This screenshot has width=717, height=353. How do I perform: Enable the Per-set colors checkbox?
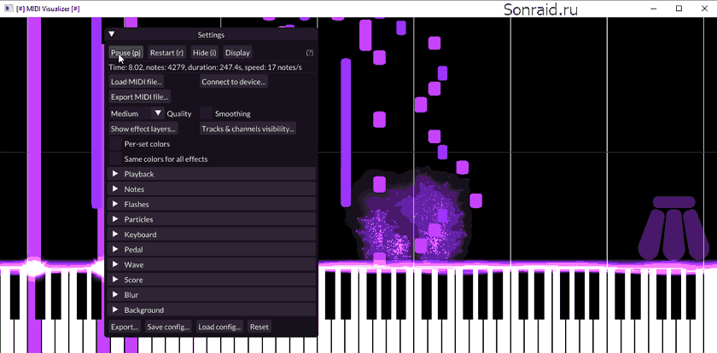115,144
